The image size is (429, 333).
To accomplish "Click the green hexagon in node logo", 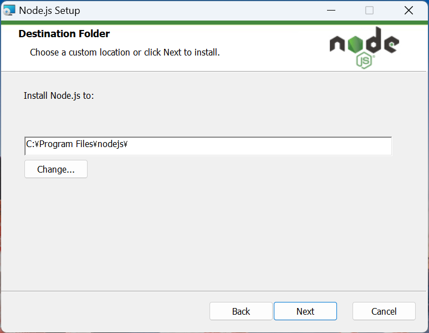I will click(x=355, y=44).
